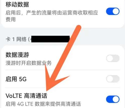Click divider line between 启用 5G and VoLTE
The height and width of the screenshot is (108, 125).
tap(63, 88)
